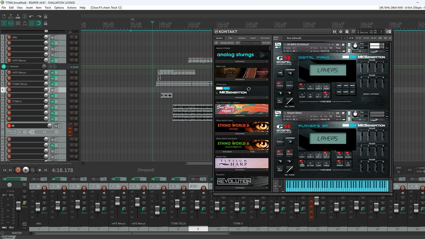Click snapshot camera icon on MKS-20
The image size is (425, 239).
click(x=338, y=45)
